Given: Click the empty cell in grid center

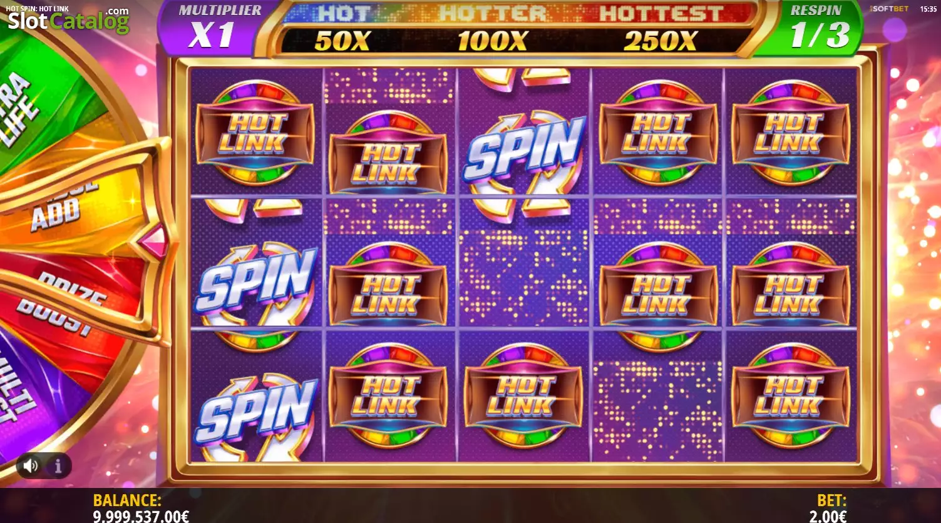Looking at the screenshot, I should pos(525,263).
